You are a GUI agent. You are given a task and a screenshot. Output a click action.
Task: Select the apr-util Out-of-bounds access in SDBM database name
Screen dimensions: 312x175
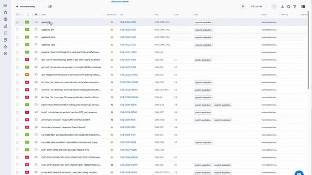tap(71, 67)
